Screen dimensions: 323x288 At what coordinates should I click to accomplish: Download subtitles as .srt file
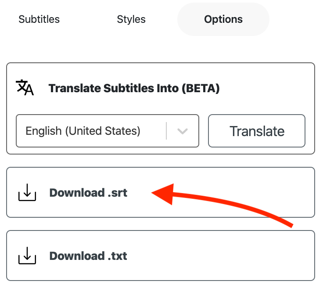click(161, 192)
